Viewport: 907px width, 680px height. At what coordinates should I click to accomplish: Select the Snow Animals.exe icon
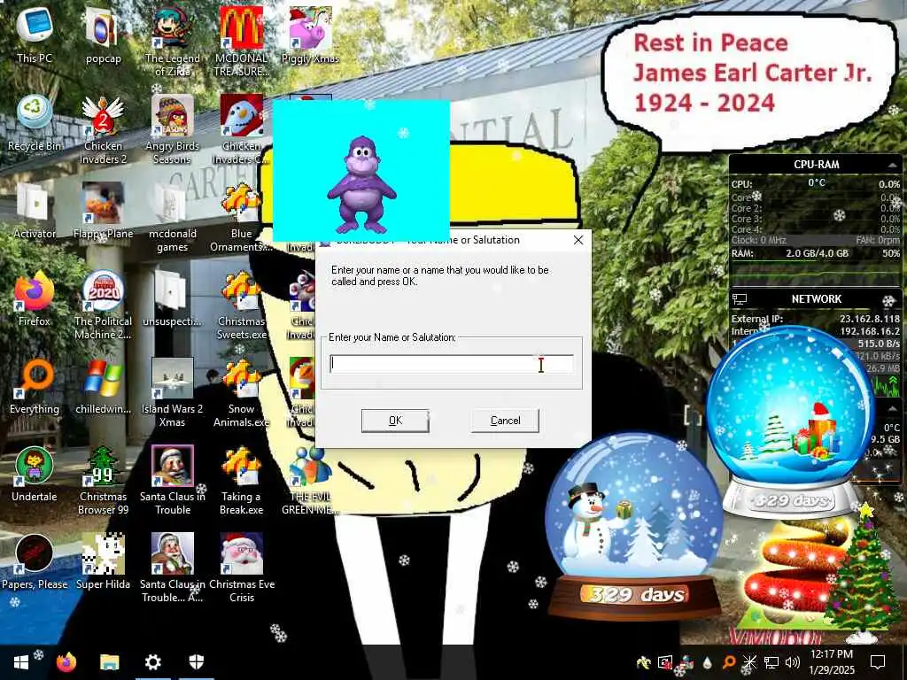241,393
